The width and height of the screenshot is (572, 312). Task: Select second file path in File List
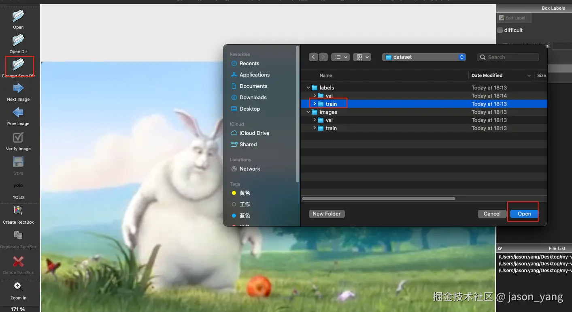tap(534, 264)
